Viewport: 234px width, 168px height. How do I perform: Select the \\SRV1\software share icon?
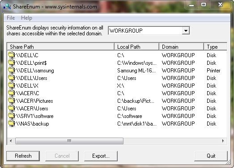12,116
